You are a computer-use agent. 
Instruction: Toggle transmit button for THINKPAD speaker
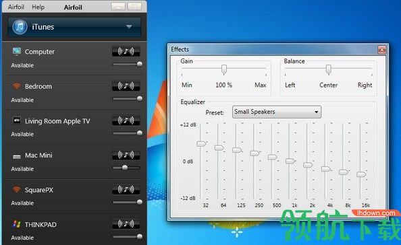point(126,224)
